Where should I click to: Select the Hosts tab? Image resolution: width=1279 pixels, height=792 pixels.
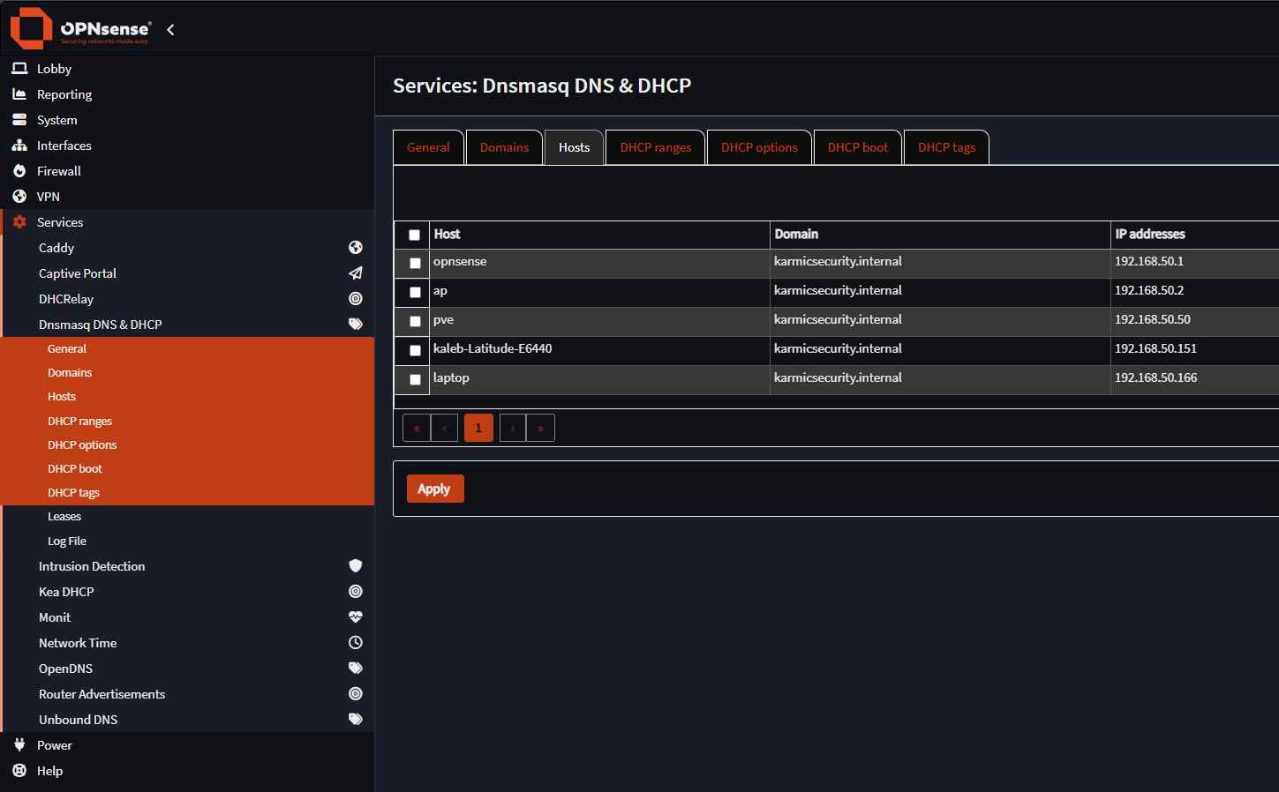574,147
